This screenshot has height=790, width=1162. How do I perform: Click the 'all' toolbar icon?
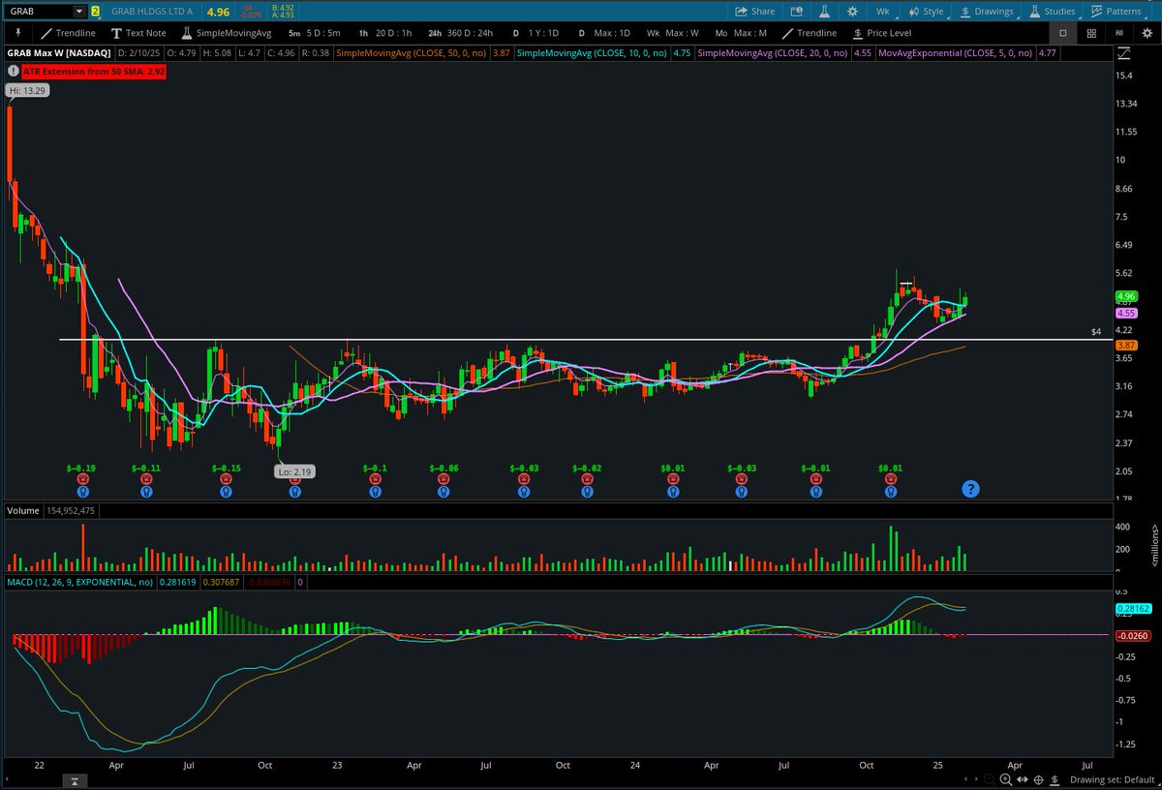1118,33
